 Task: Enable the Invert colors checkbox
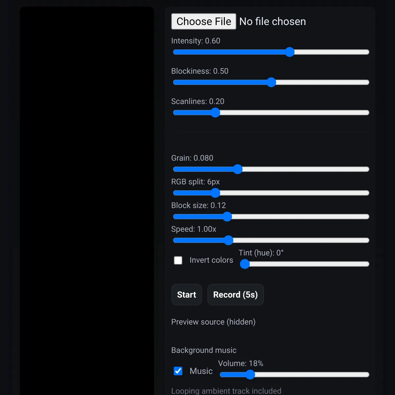(178, 260)
